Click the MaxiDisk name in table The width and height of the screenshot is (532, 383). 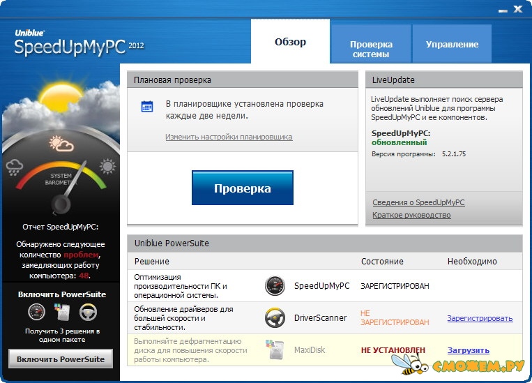pyautogui.click(x=310, y=350)
